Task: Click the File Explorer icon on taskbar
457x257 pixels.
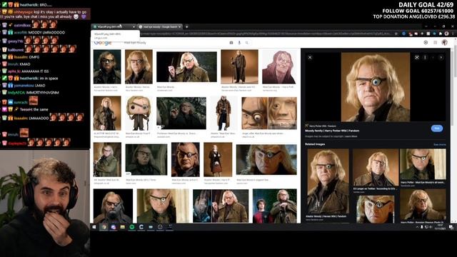Action: click(122, 227)
